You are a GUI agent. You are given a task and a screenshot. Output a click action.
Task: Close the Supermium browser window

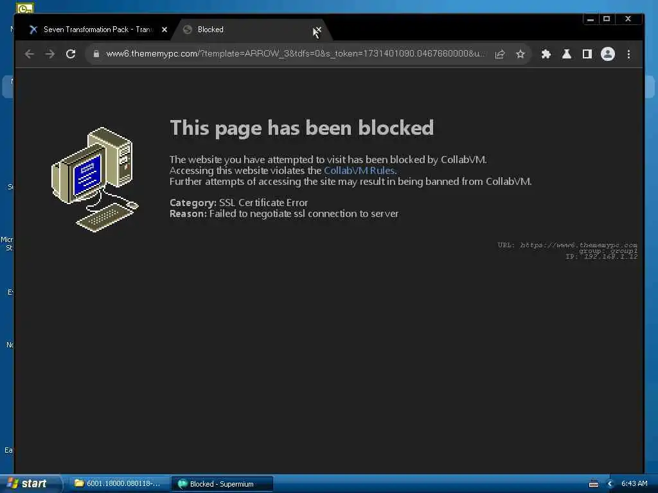(x=628, y=19)
